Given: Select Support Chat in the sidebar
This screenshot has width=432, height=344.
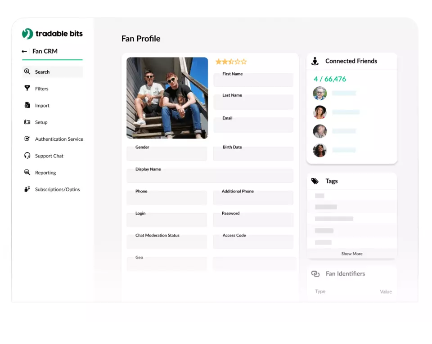Looking at the screenshot, I should (x=49, y=156).
